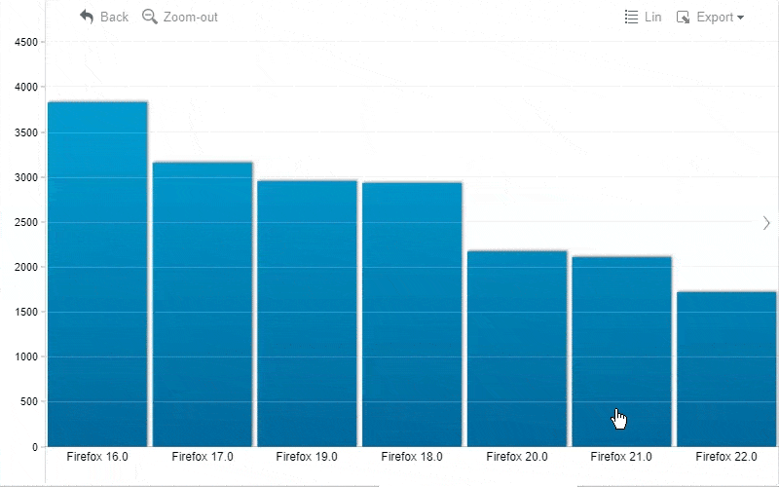Select the Firefox 18.0 bar
Image resolution: width=779 pixels, height=487 pixels.
click(412, 314)
